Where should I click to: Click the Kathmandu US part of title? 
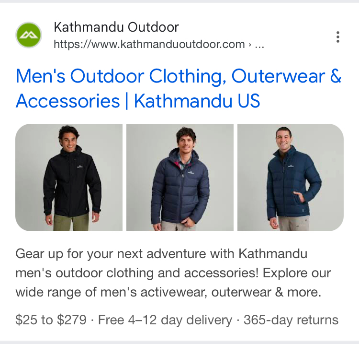197,101
